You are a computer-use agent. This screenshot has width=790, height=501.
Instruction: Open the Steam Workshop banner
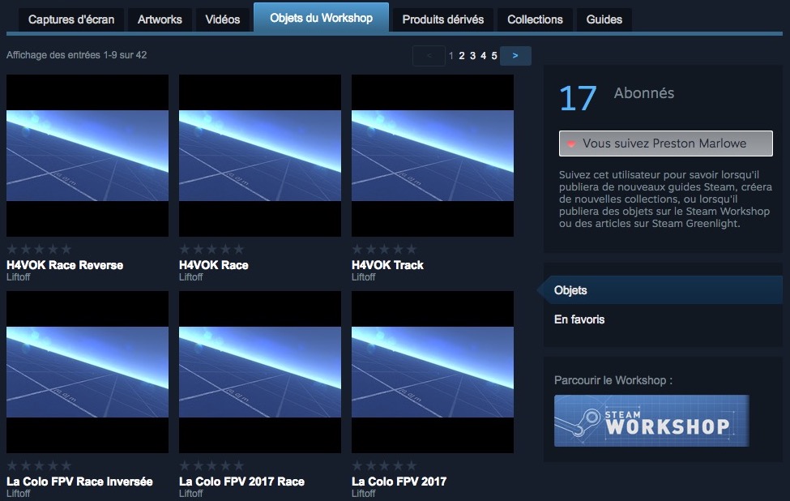(x=651, y=421)
